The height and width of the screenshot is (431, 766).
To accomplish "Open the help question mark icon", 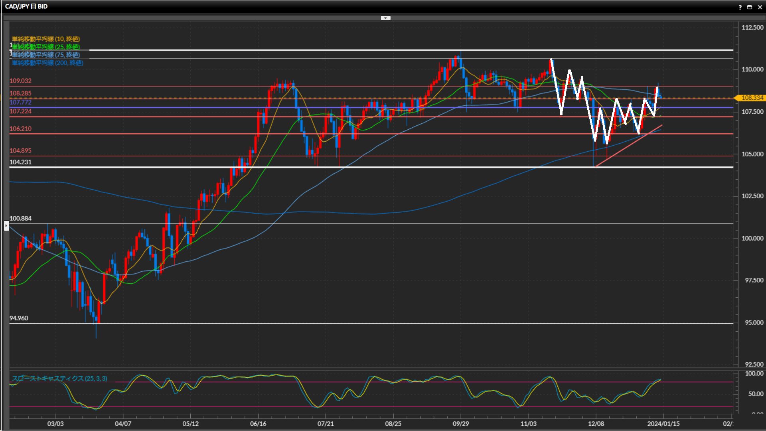I will (x=740, y=7).
